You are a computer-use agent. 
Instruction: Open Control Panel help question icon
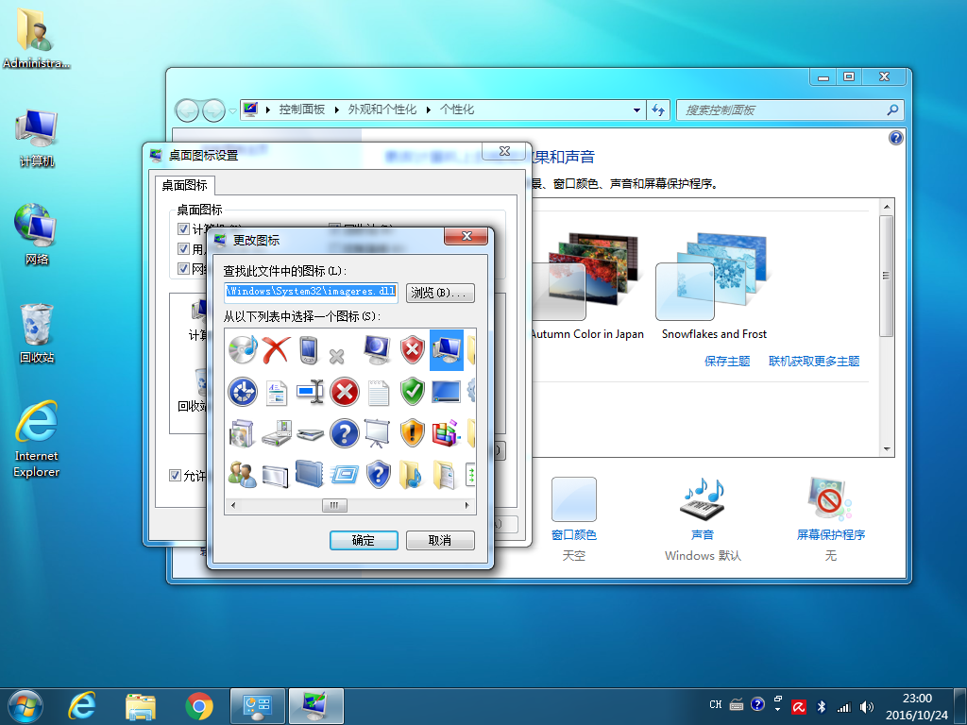[895, 138]
